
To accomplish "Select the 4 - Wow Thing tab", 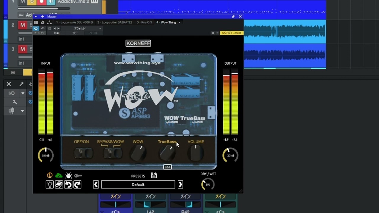I will pos(166,22).
